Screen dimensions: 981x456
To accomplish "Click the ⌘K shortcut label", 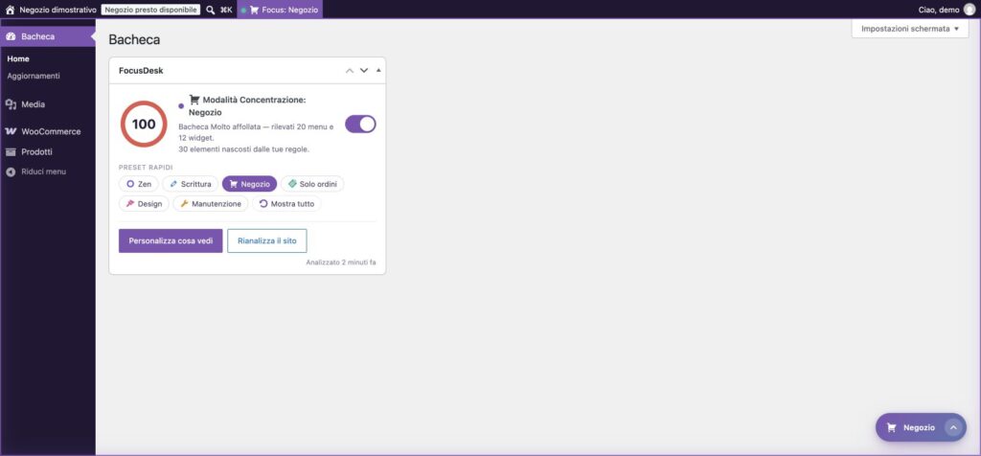I will (226, 10).
